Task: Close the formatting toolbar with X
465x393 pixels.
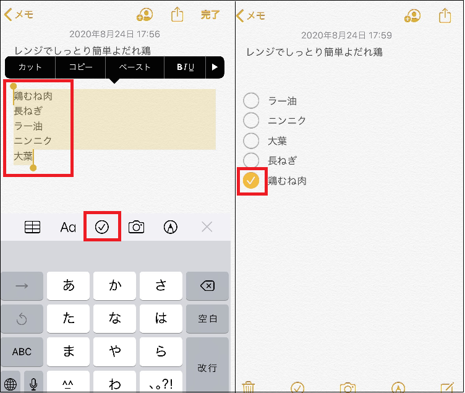Action: coord(207,227)
